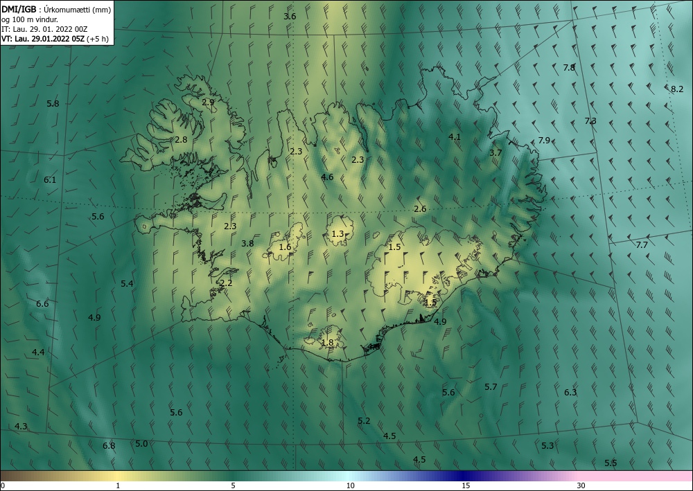Select the 5.4 value label
This screenshot has width=693, height=491.
point(127,283)
